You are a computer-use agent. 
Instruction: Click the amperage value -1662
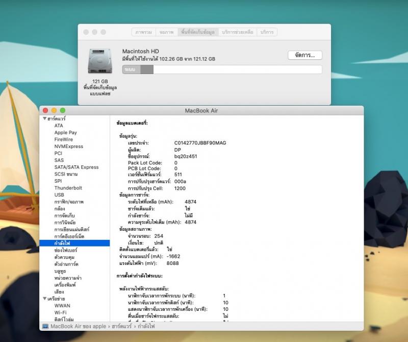pyautogui.click(x=173, y=256)
